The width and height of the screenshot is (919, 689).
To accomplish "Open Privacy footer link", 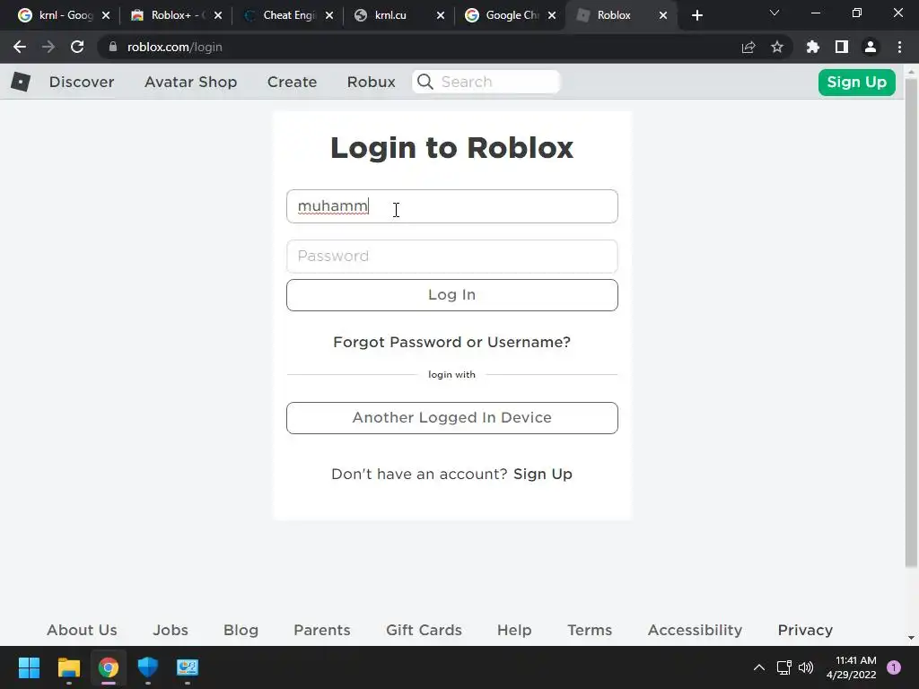I will (805, 630).
